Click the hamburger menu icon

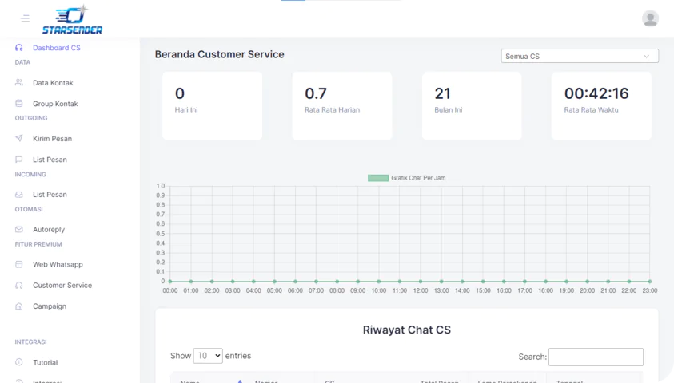(25, 18)
